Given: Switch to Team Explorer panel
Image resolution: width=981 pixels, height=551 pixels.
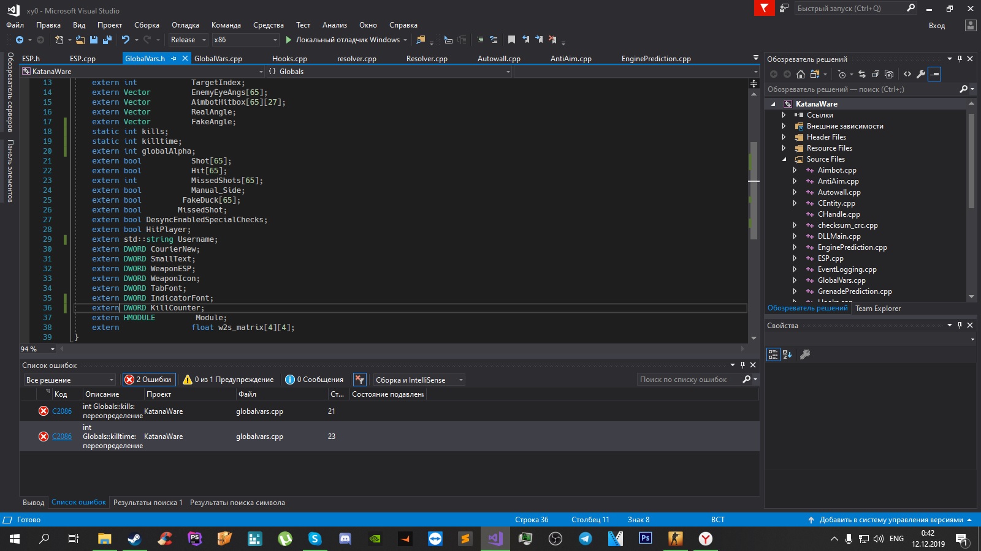Looking at the screenshot, I should [x=878, y=309].
